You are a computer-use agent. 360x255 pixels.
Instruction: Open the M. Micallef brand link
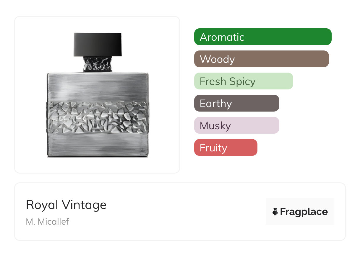47,222
